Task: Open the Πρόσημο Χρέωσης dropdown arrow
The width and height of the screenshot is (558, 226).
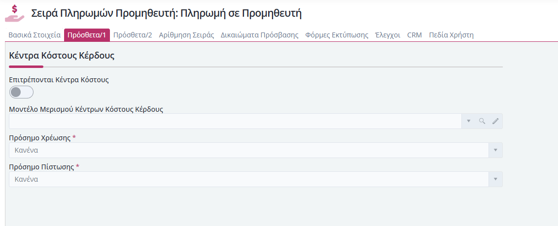Action: point(495,150)
